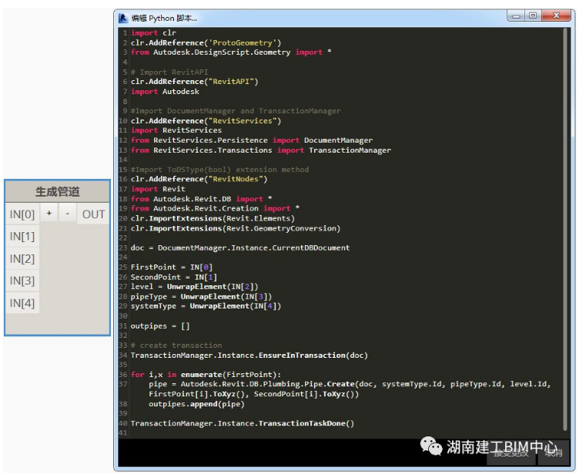Viewport: 579px width, 475px height.
Task: Select the IN[2] input port
Action: [22, 258]
